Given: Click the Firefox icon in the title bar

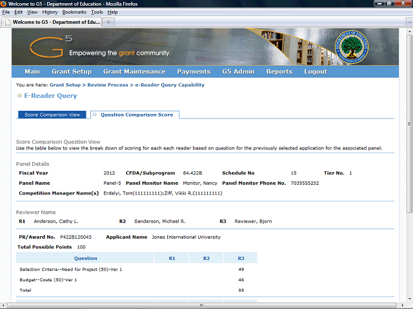Looking at the screenshot, I should (x=4, y=4).
